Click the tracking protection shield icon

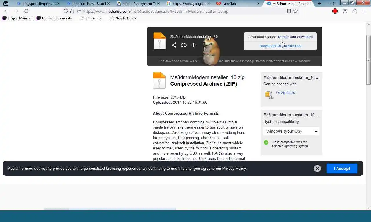tap(66, 11)
